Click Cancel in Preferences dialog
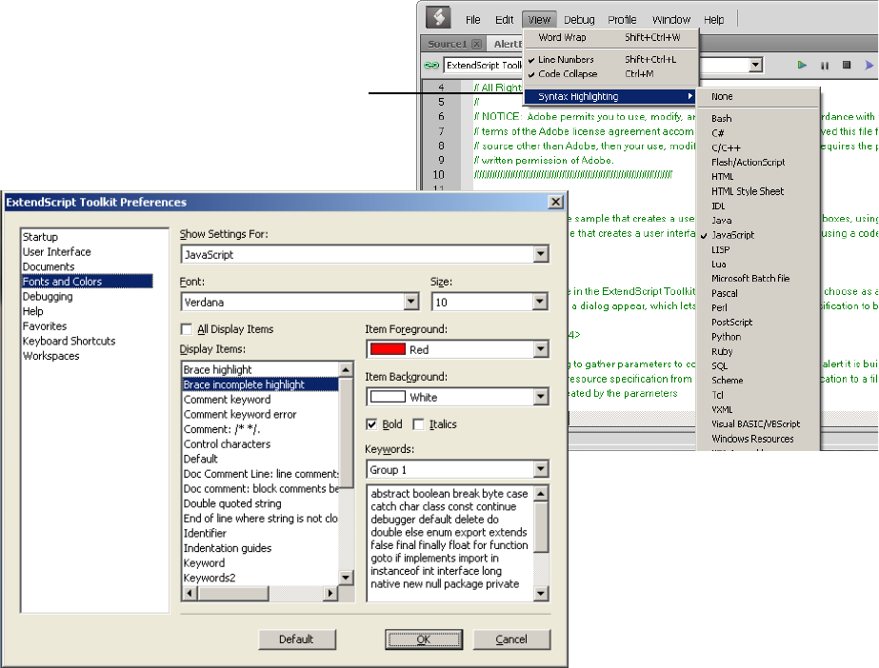Viewport: 879px width, 668px height. [511, 639]
